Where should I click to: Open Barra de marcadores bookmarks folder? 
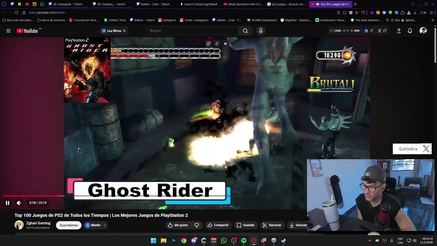pyautogui.click(x=18, y=20)
